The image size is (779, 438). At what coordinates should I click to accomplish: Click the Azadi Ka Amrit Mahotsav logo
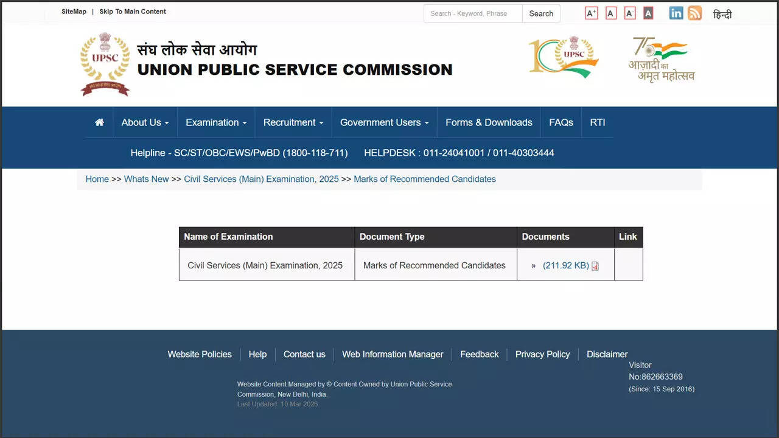coord(662,58)
